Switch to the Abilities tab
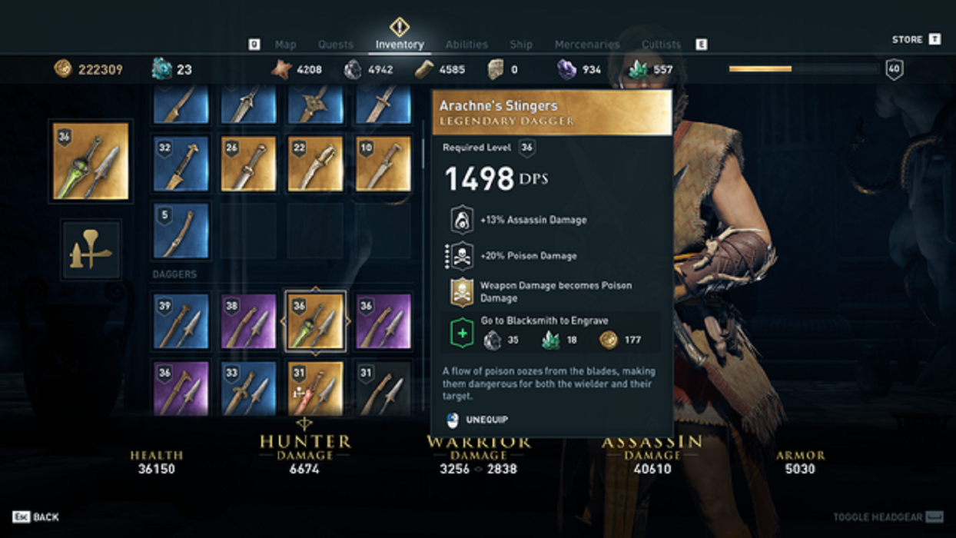This screenshot has height=538, width=956. [x=466, y=45]
